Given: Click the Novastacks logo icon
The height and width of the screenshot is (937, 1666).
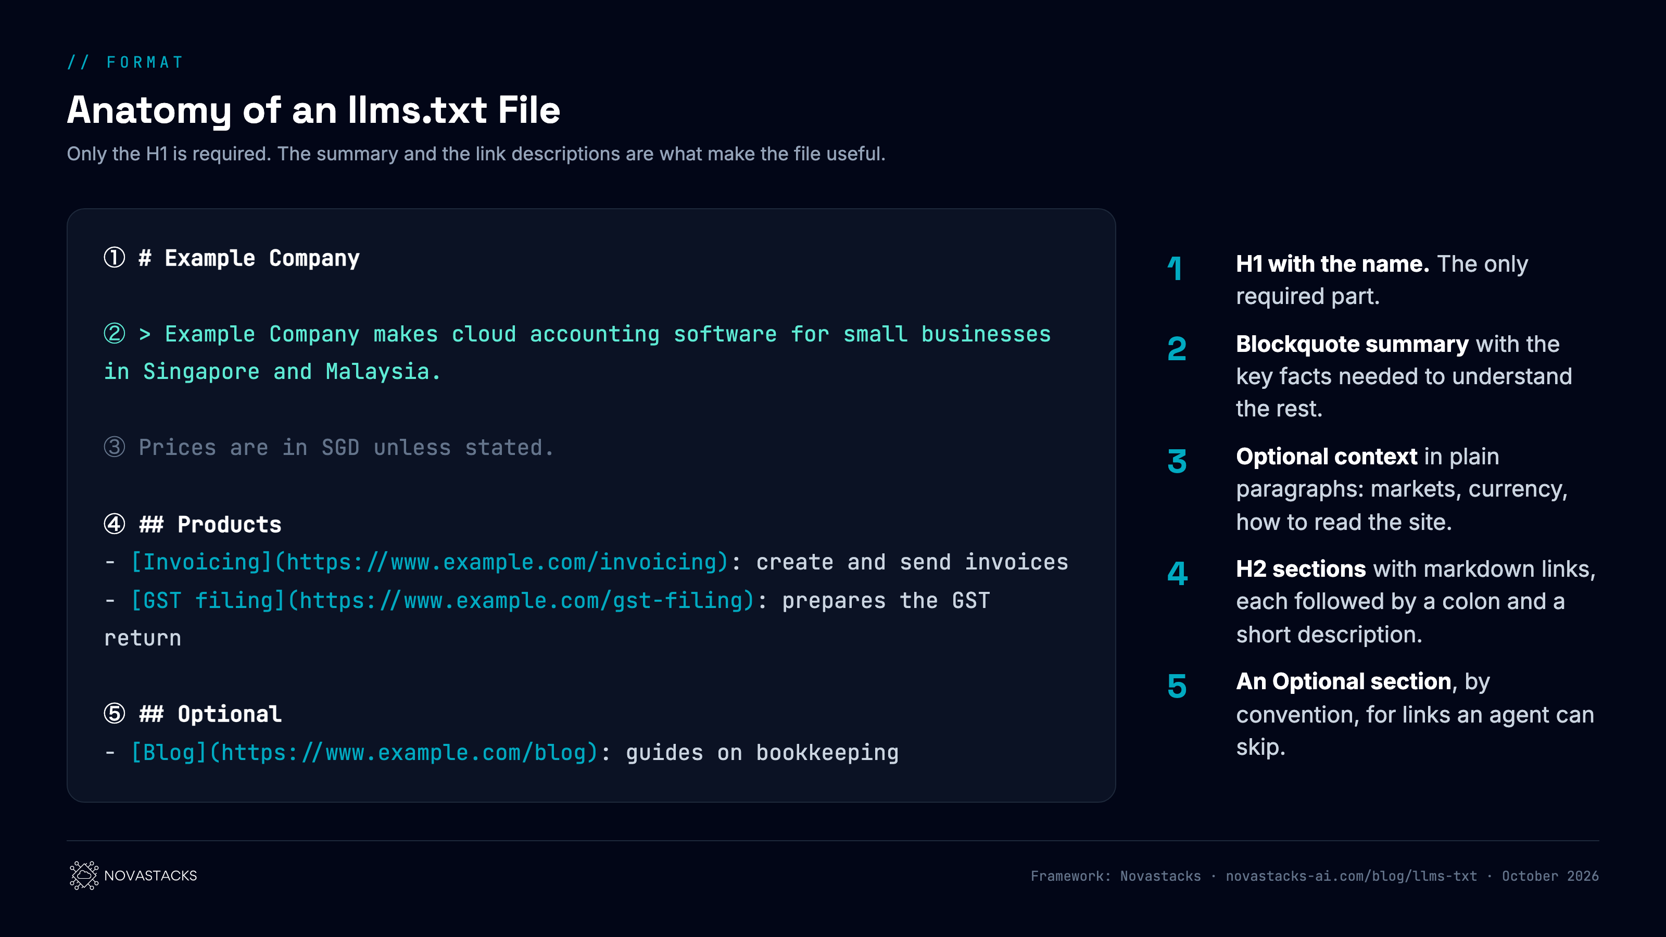Looking at the screenshot, I should [x=84, y=875].
